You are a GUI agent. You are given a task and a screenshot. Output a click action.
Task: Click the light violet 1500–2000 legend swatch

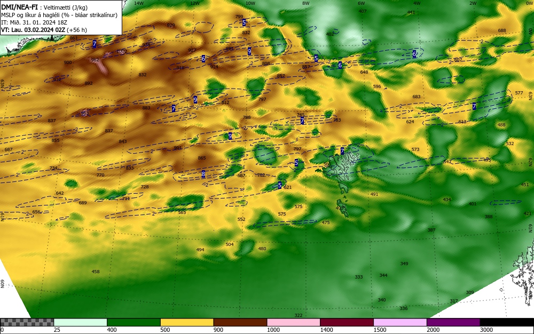point(400,322)
